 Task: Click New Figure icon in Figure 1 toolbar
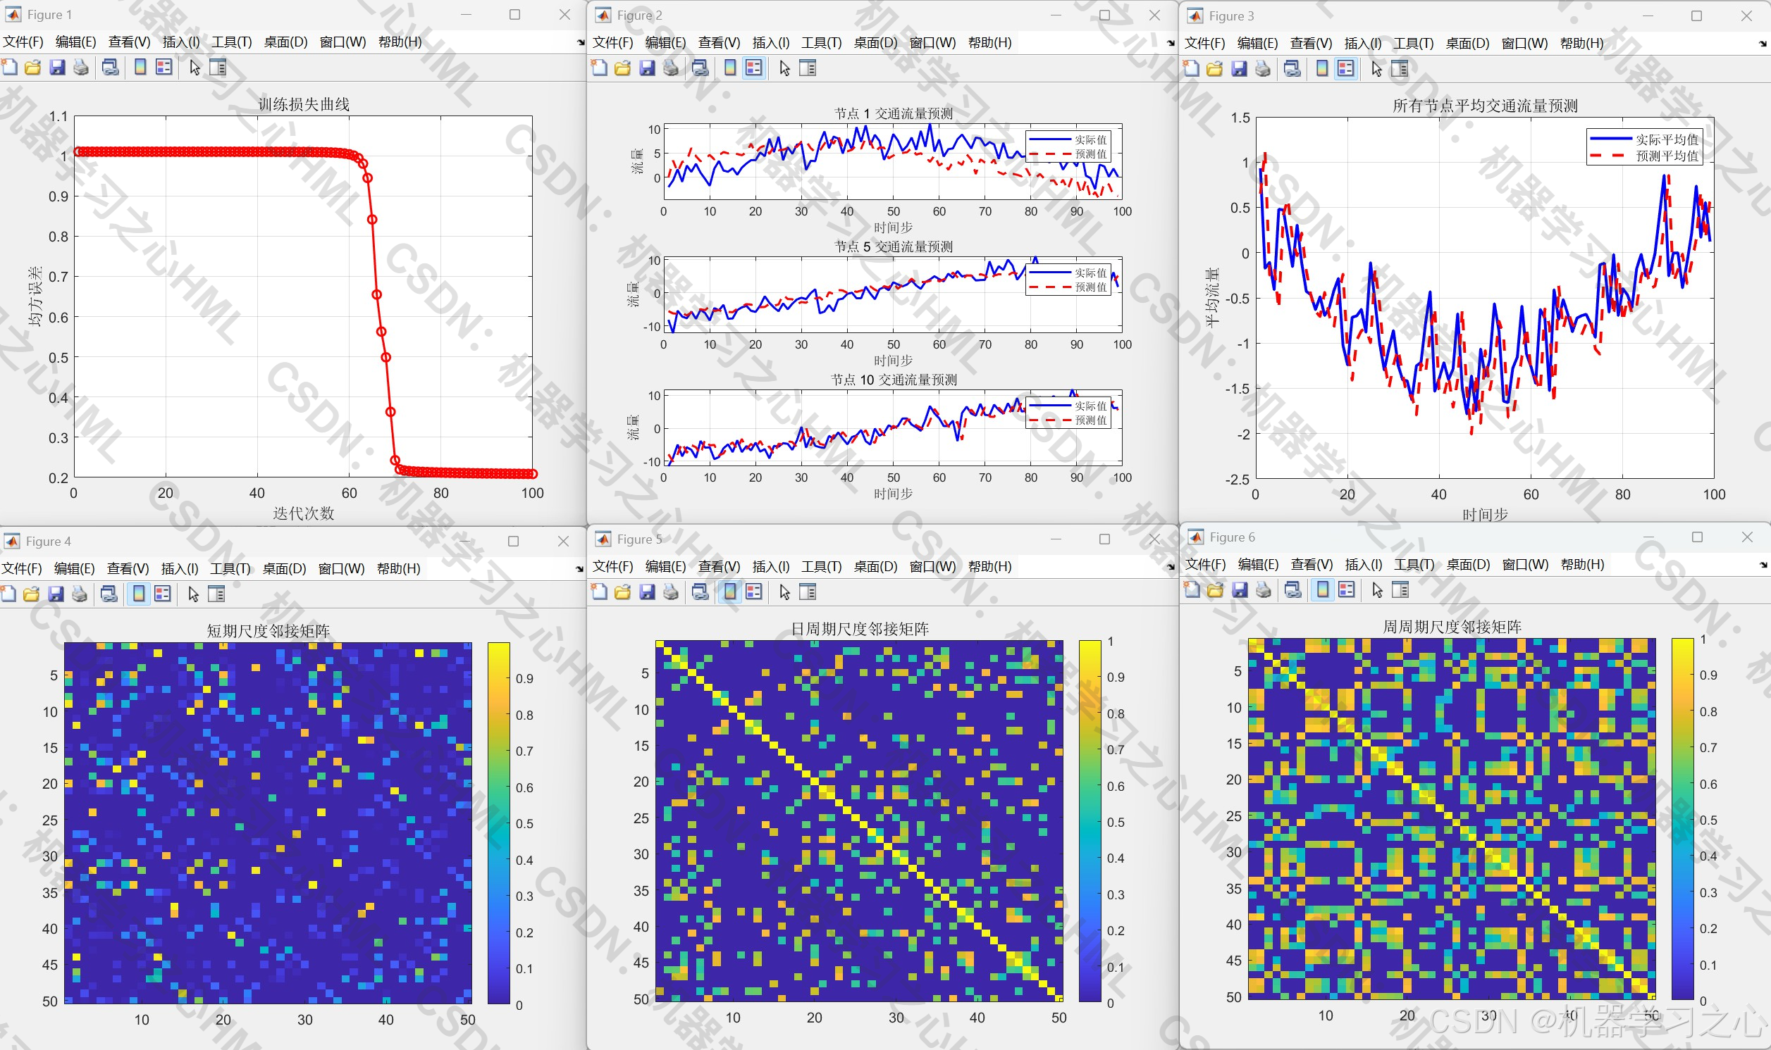9,67
